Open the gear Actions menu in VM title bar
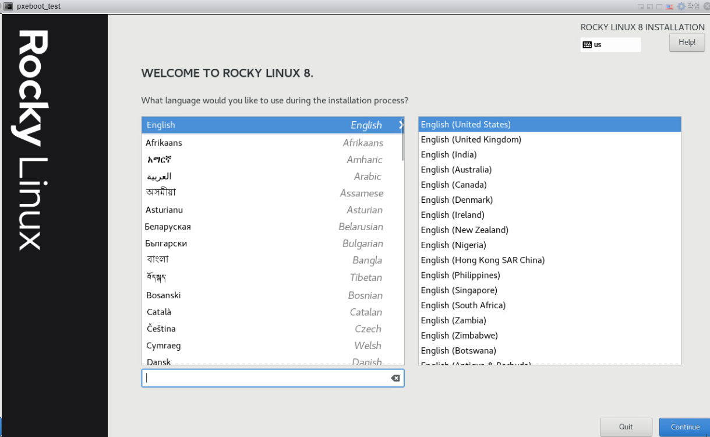The image size is (710, 437). click(x=688, y=6)
